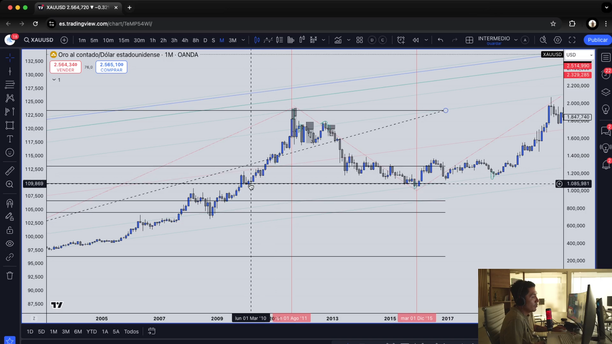Image resolution: width=612 pixels, height=344 pixels.
Task: Click the bar replay rewind icon
Action: click(x=415, y=40)
